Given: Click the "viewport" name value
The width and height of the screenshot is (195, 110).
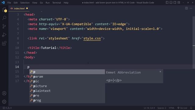Looking at the screenshot, I should (x=58, y=29).
